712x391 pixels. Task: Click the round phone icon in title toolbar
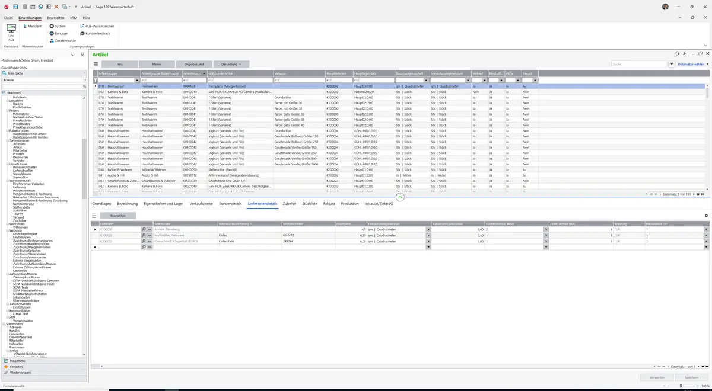pyautogui.click(x=40, y=7)
